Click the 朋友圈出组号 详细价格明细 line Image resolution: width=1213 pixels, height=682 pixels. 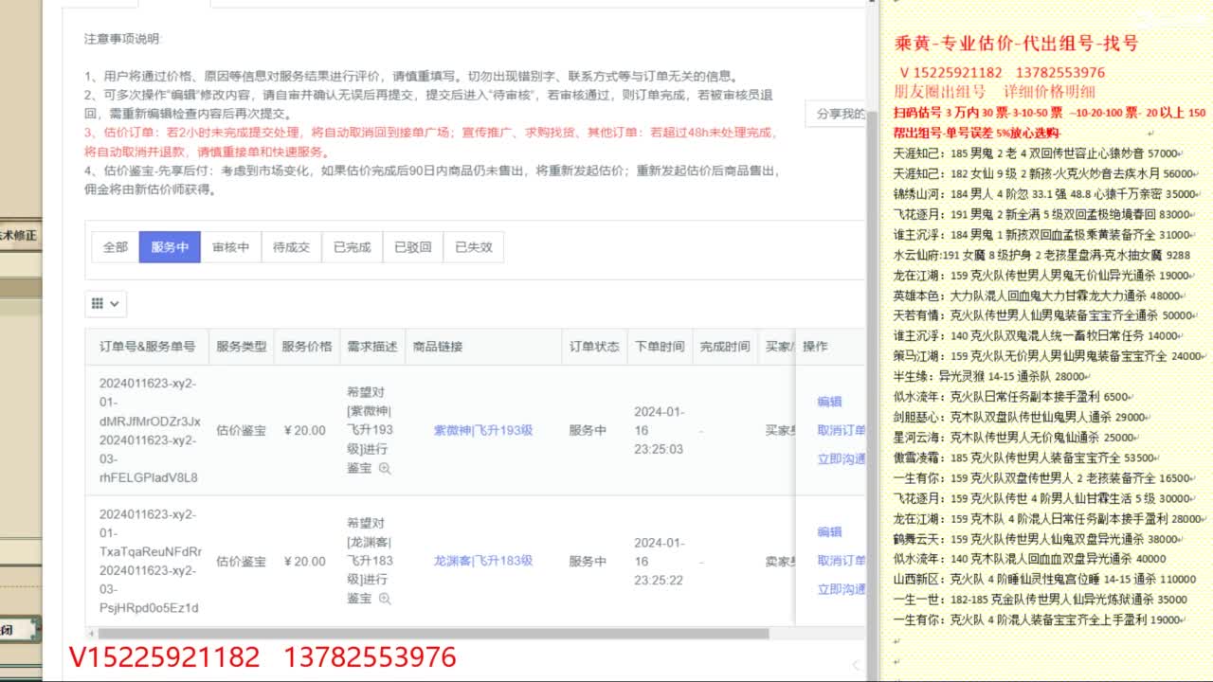(x=995, y=92)
